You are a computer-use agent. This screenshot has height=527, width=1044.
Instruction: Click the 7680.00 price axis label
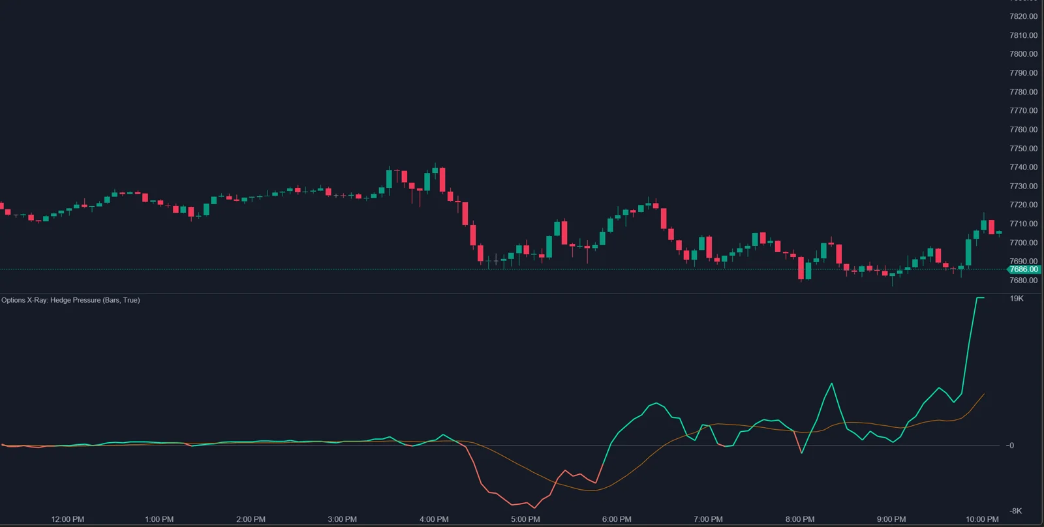pyautogui.click(x=1023, y=280)
